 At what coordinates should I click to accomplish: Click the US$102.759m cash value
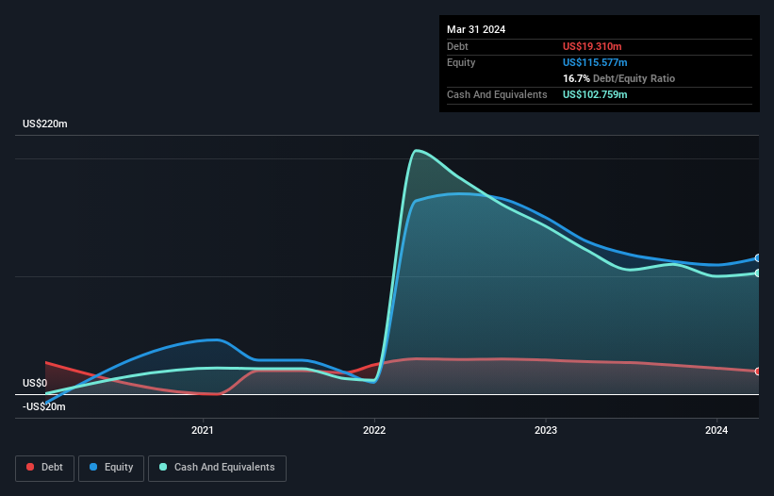point(595,94)
